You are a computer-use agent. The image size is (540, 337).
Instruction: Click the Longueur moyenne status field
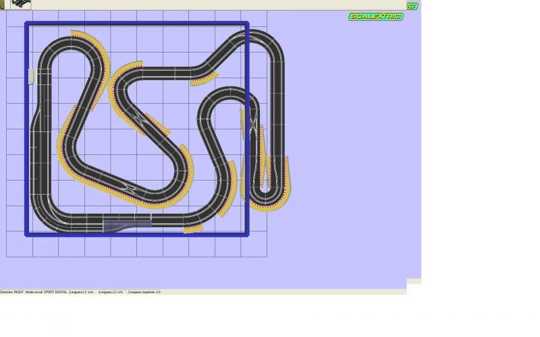pos(144,293)
